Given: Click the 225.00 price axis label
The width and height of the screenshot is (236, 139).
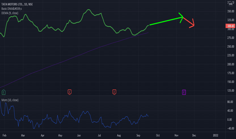Looking at the screenshot, I should (x=231, y=55).
